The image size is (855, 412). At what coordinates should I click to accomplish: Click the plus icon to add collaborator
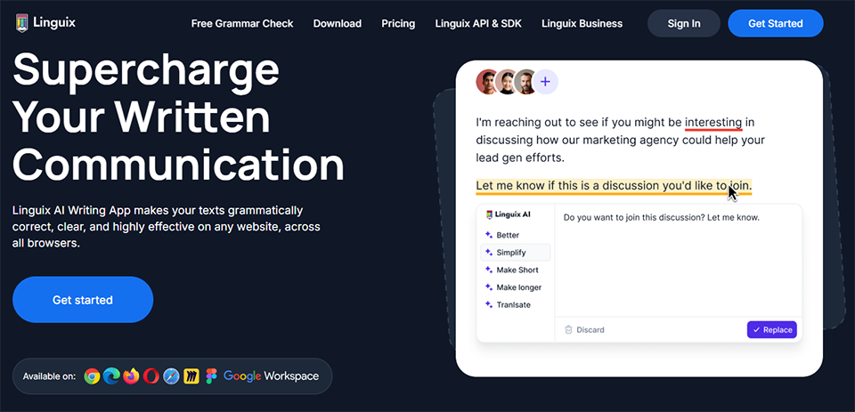click(x=545, y=82)
